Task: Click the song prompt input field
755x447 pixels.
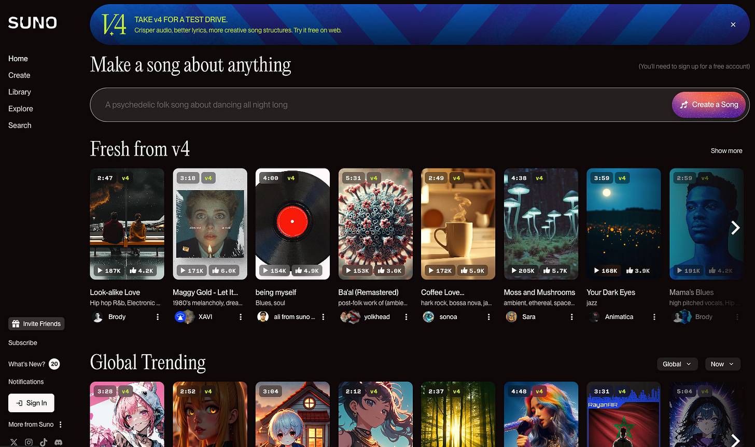Action: tap(311, 104)
